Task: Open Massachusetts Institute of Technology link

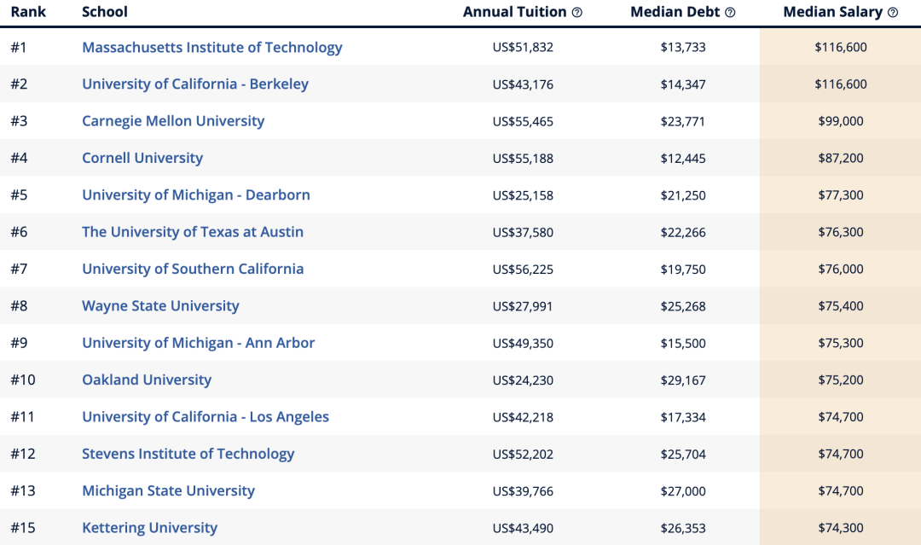Action: click(212, 47)
